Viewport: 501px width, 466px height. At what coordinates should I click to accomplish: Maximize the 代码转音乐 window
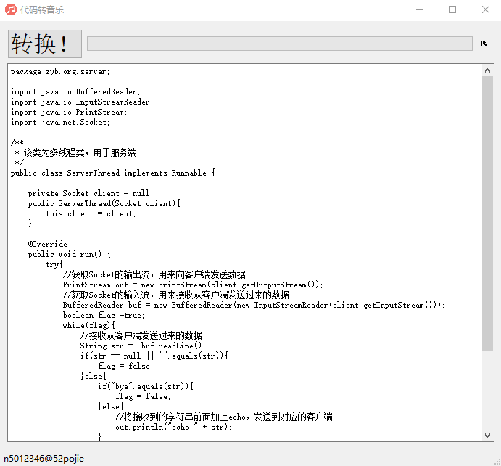pyautogui.click(x=452, y=10)
